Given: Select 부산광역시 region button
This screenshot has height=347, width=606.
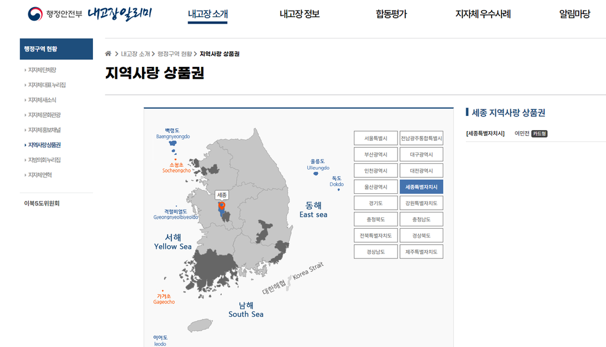Looking at the screenshot, I should tap(376, 154).
